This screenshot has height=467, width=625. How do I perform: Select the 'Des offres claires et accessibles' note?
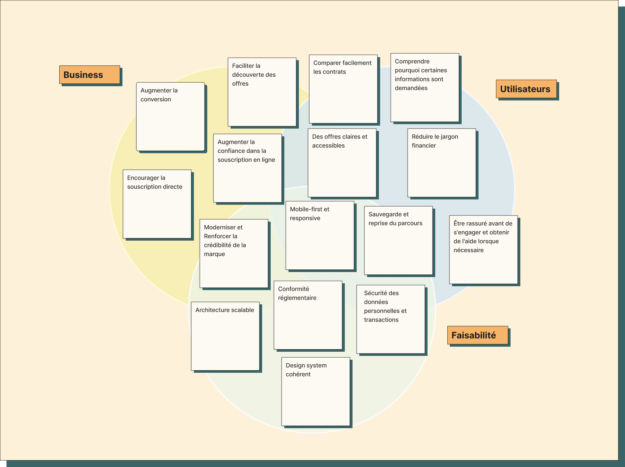coord(342,163)
